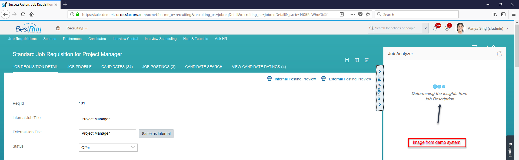
Task: Open the Firefox hamburger menu
Action: click(x=514, y=14)
